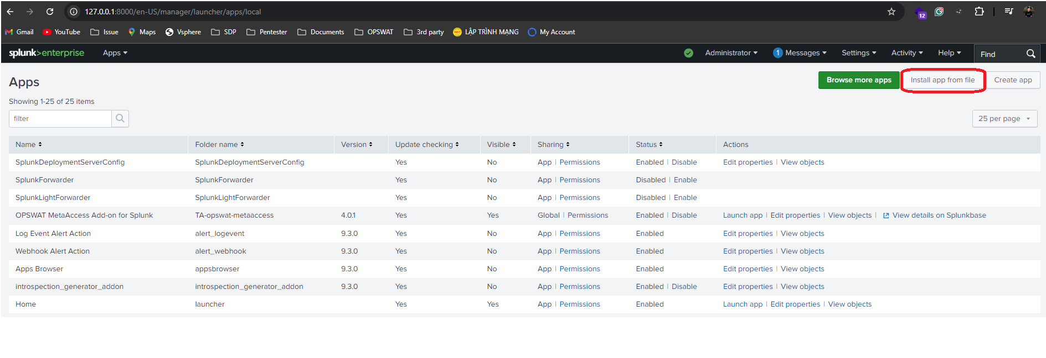Screen dimensions: 1046x358
Task: Open the Administrator menu
Action: point(731,53)
